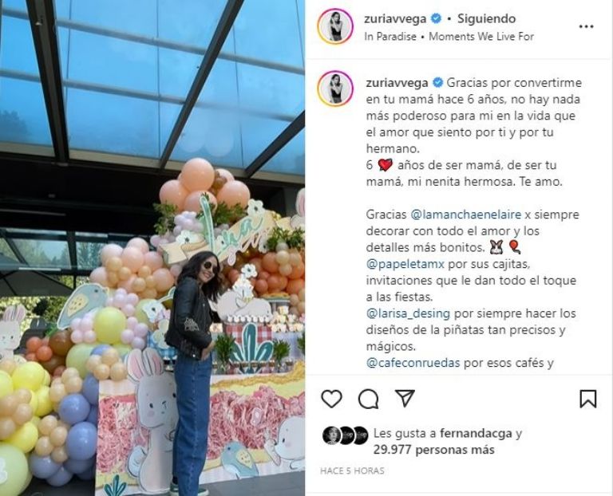Open the caption avatar story ring
The width and height of the screenshot is (613, 496).
tap(335, 89)
